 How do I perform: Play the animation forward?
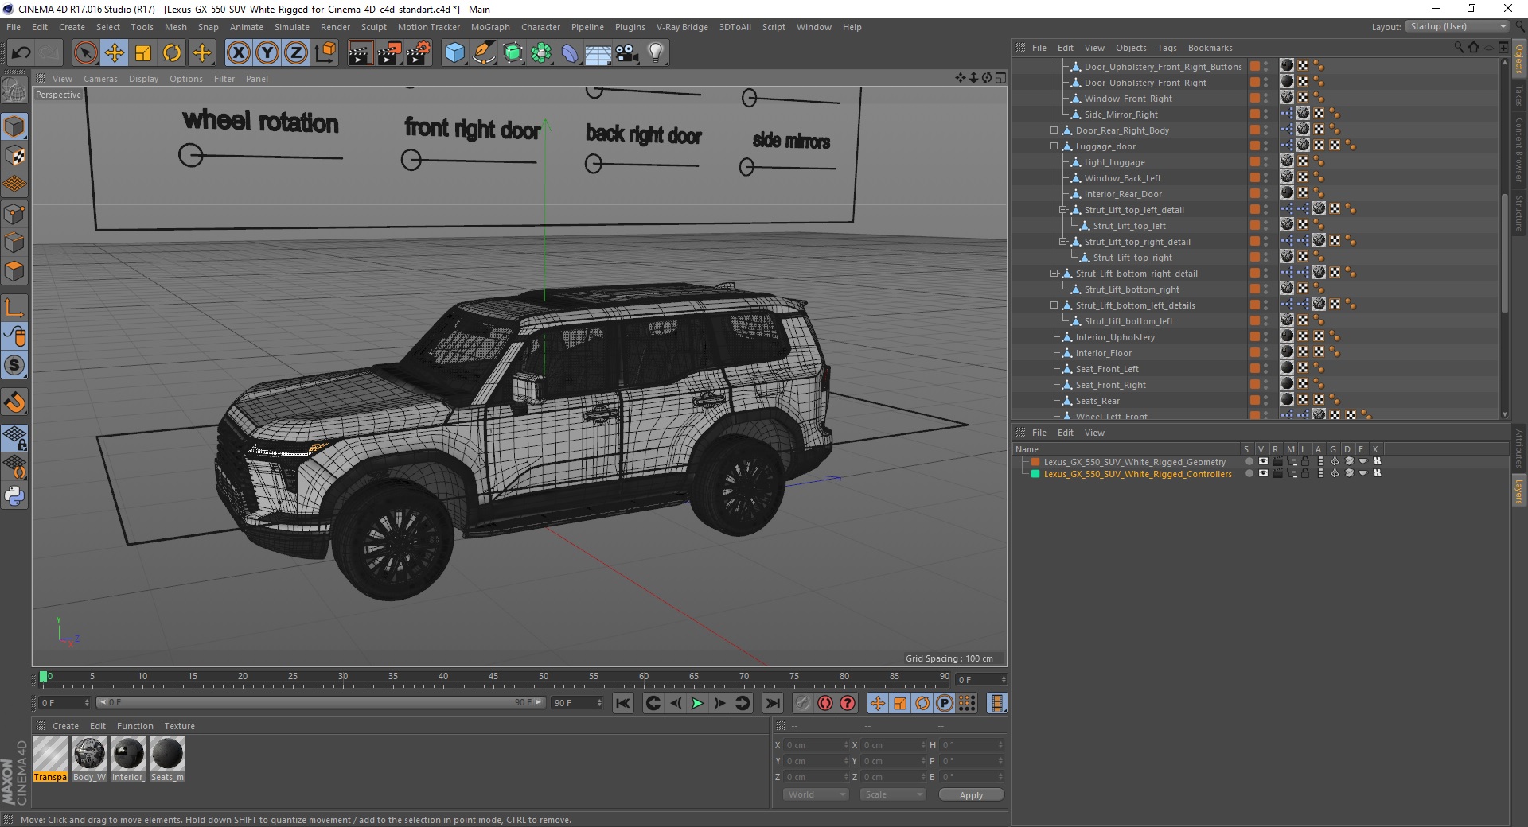click(697, 703)
